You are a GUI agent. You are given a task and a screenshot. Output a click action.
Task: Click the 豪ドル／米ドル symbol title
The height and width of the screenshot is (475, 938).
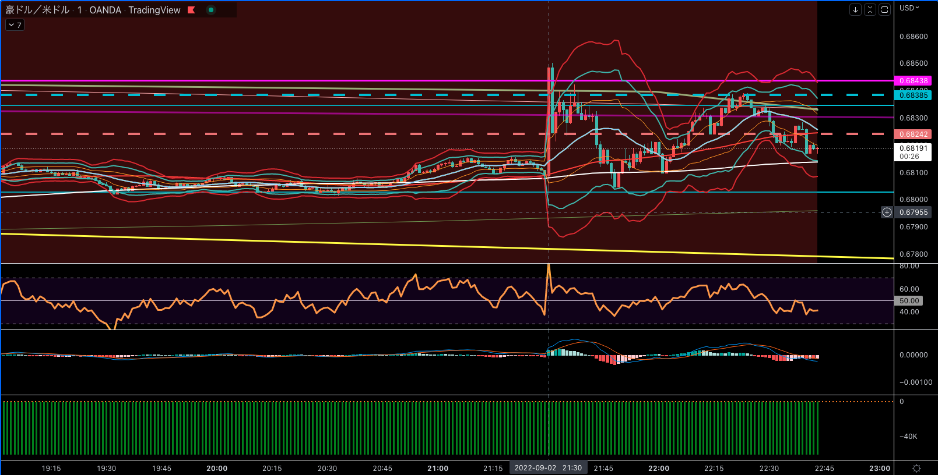37,10
